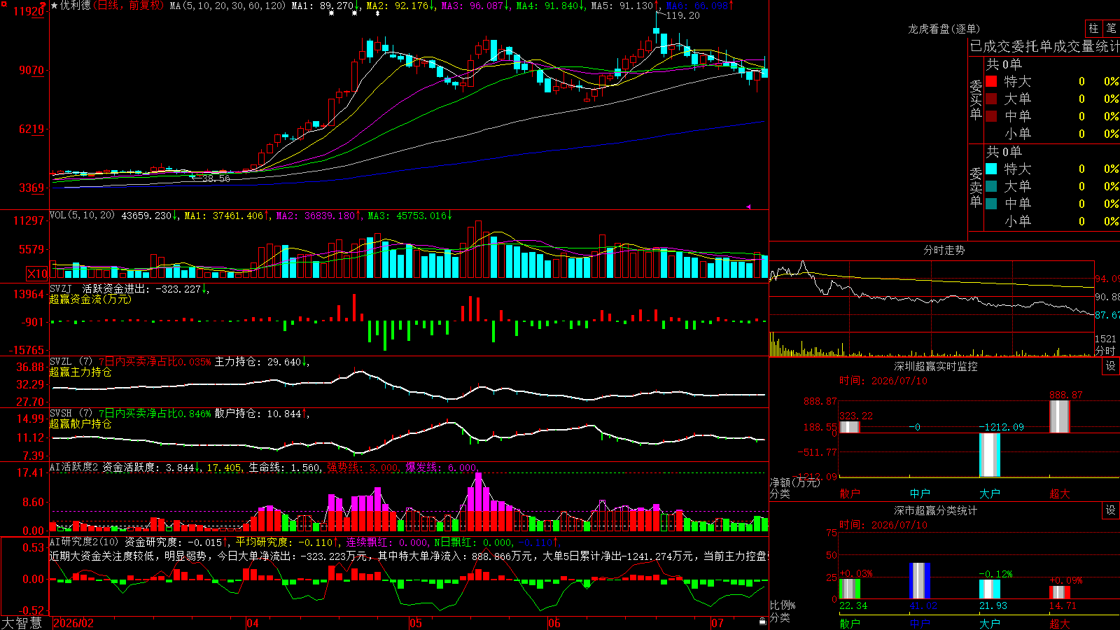Click the buy-side 共0单 total text
This screenshot has width=1120, height=630.
(1004, 64)
